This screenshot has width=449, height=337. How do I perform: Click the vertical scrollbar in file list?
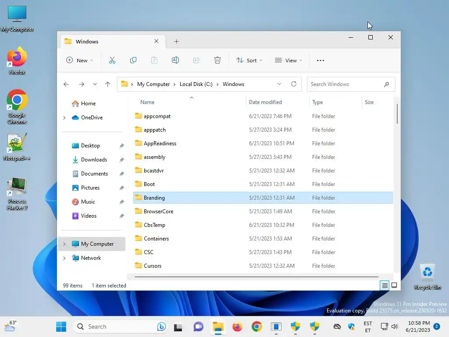tap(397, 114)
